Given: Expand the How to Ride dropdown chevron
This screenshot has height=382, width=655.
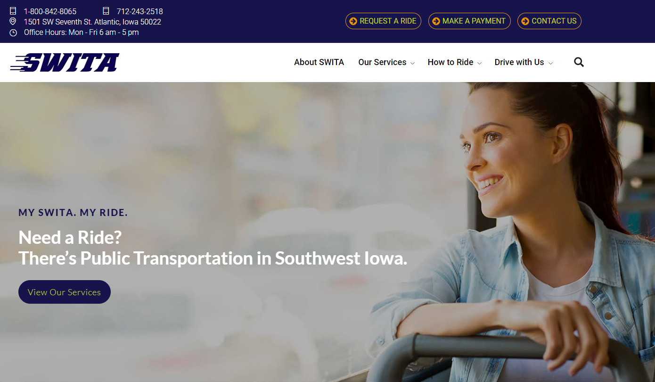Looking at the screenshot, I should click(x=479, y=63).
